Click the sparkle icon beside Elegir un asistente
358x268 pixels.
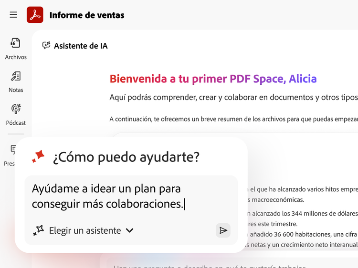(38, 230)
